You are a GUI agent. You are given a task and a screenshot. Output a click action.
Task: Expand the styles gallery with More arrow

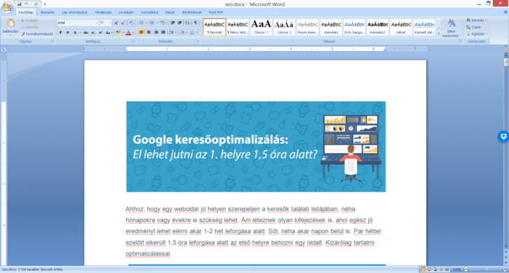[439, 33]
